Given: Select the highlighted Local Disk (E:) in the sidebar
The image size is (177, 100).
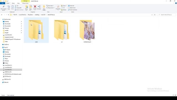Looking at the screenshot, I should (11, 70).
